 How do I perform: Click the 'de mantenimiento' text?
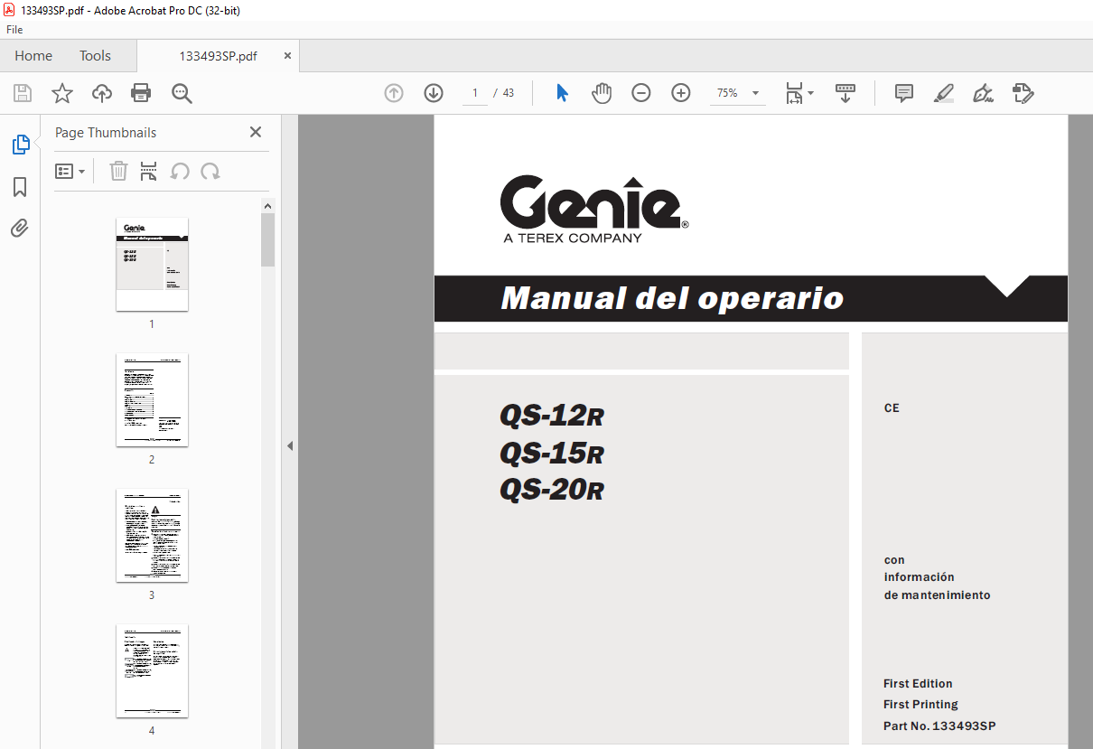[937, 595]
